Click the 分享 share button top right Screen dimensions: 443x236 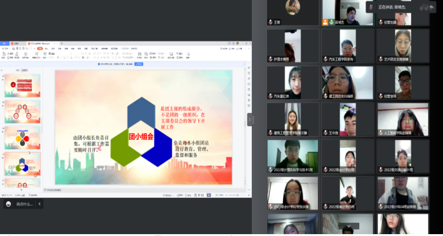tap(239, 49)
